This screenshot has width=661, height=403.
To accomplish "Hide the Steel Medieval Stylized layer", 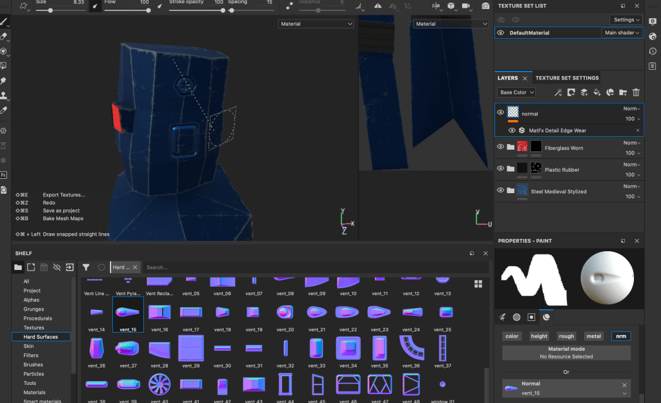I will (500, 190).
